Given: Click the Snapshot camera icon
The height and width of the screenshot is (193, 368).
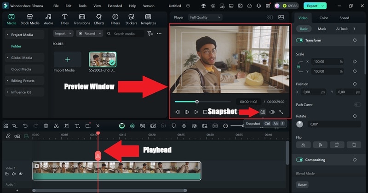Looking at the screenshot, I should coord(263,112).
